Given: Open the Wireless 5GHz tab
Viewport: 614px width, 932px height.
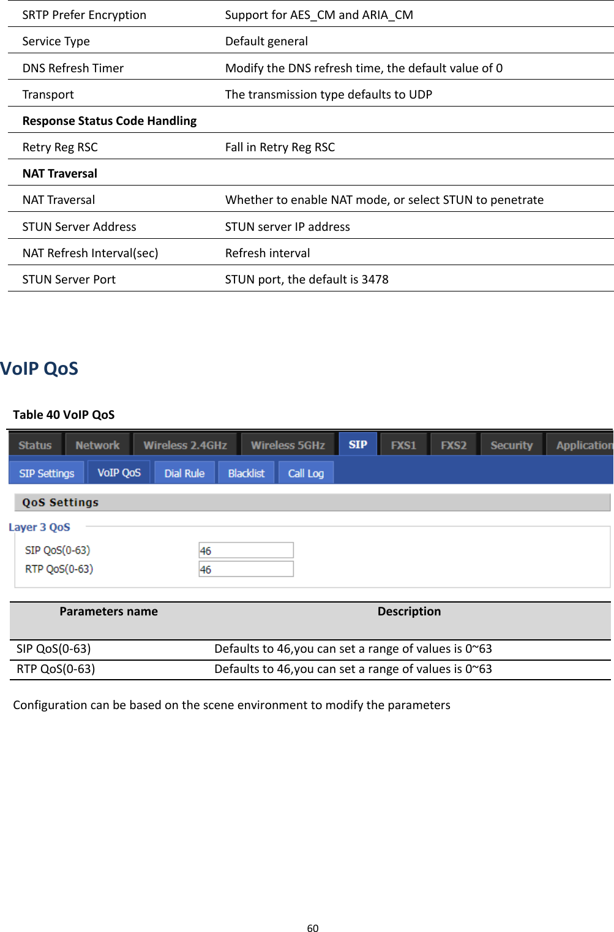Looking at the screenshot, I should pos(288,444).
